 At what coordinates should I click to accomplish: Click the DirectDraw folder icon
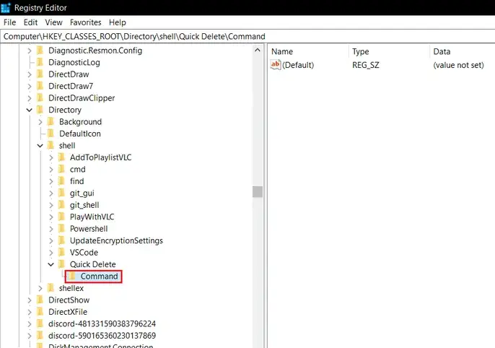(x=40, y=74)
